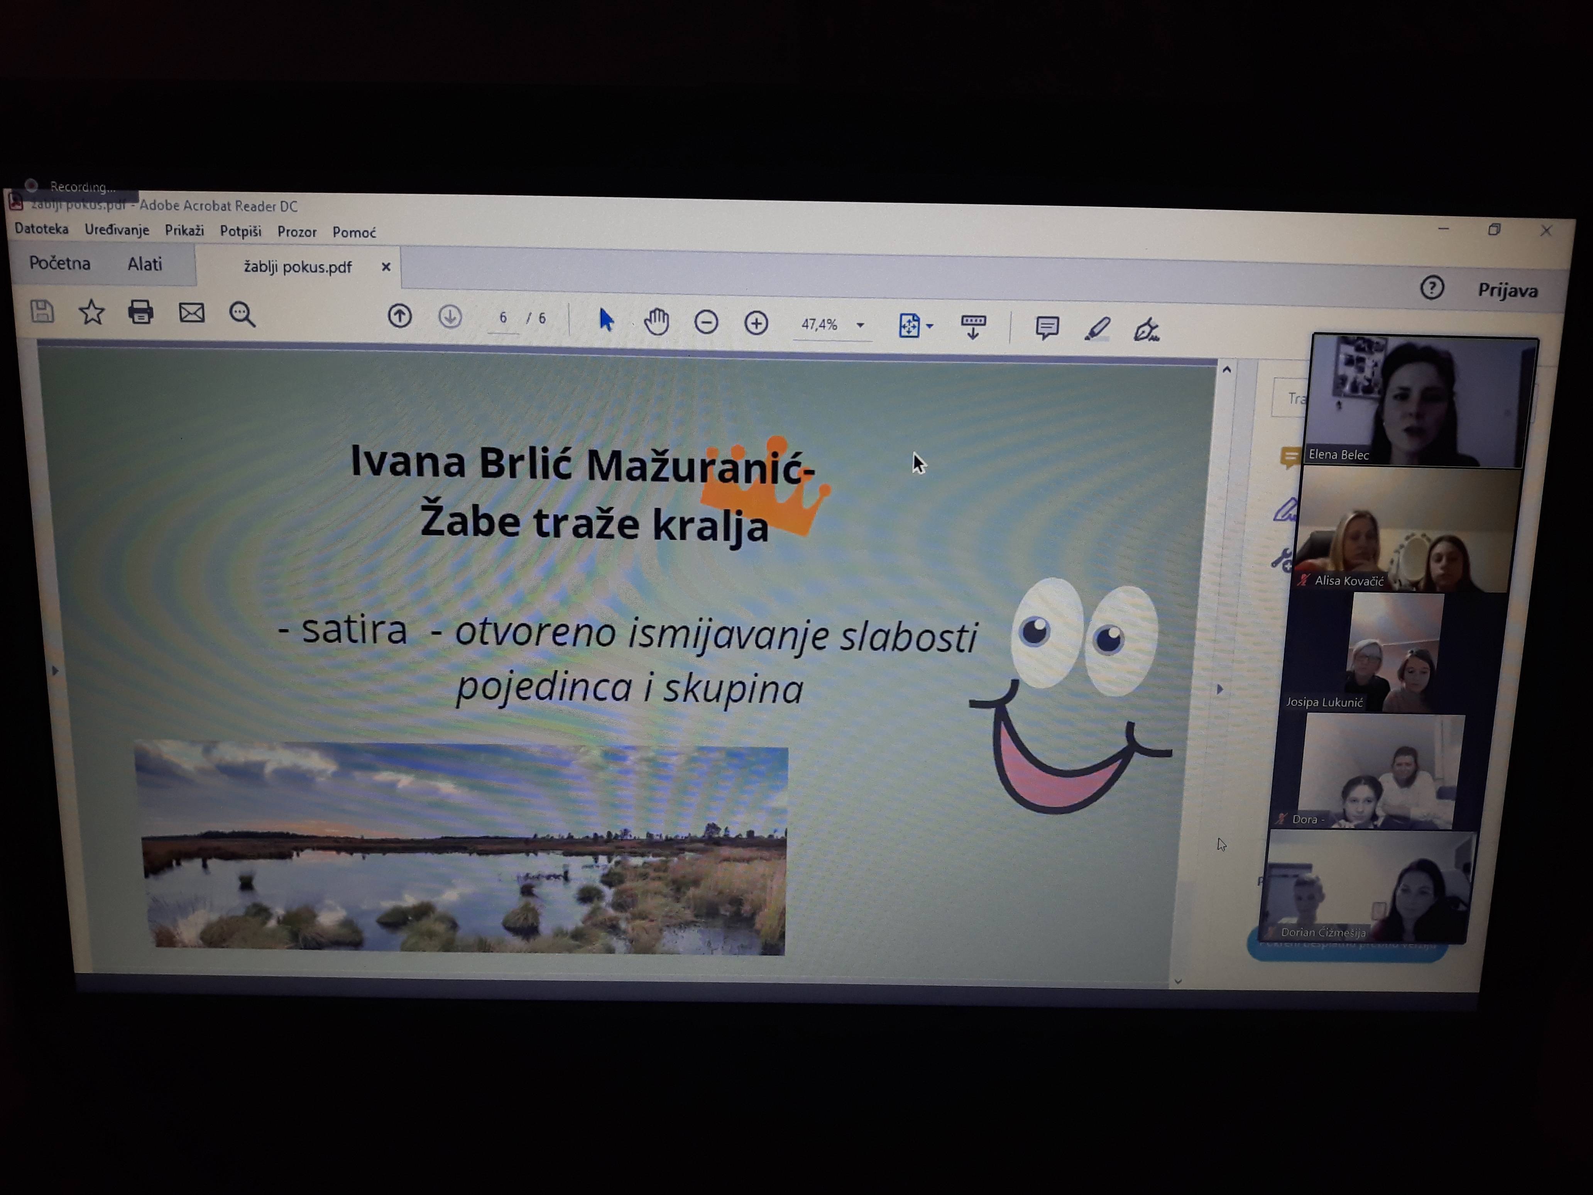This screenshot has width=1593, height=1195.
Task: Click the scrollbar up arrow
Action: pos(1226,369)
